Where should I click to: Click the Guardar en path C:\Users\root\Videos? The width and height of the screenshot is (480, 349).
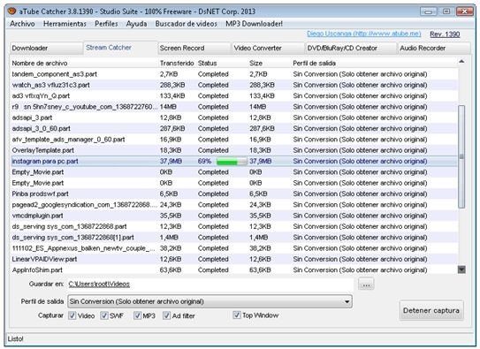pos(99,285)
